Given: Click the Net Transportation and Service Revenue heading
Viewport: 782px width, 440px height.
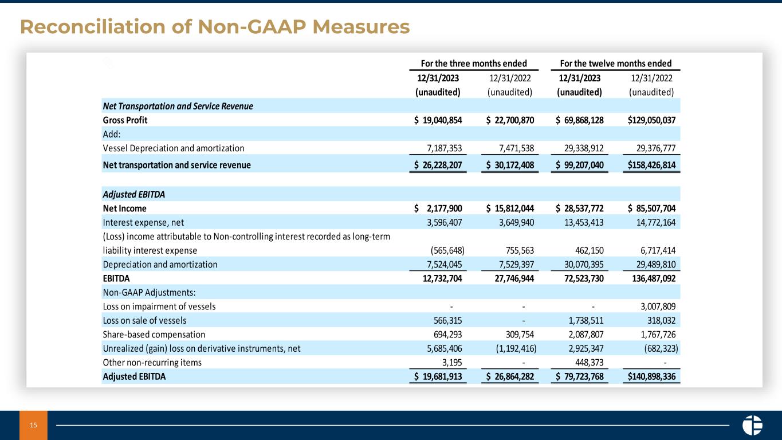Looking at the screenshot, I should click(x=178, y=106).
